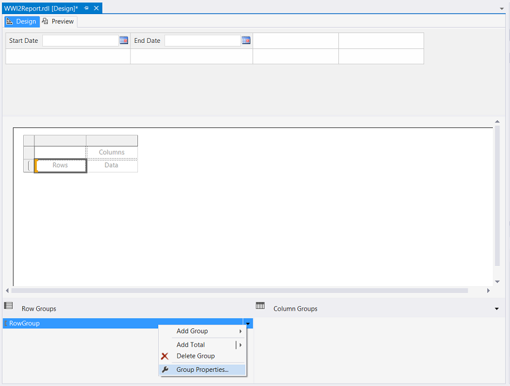Click the vertical scrollbar down arrow
The width and height of the screenshot is (510, 386).
[x=497, y=282]
